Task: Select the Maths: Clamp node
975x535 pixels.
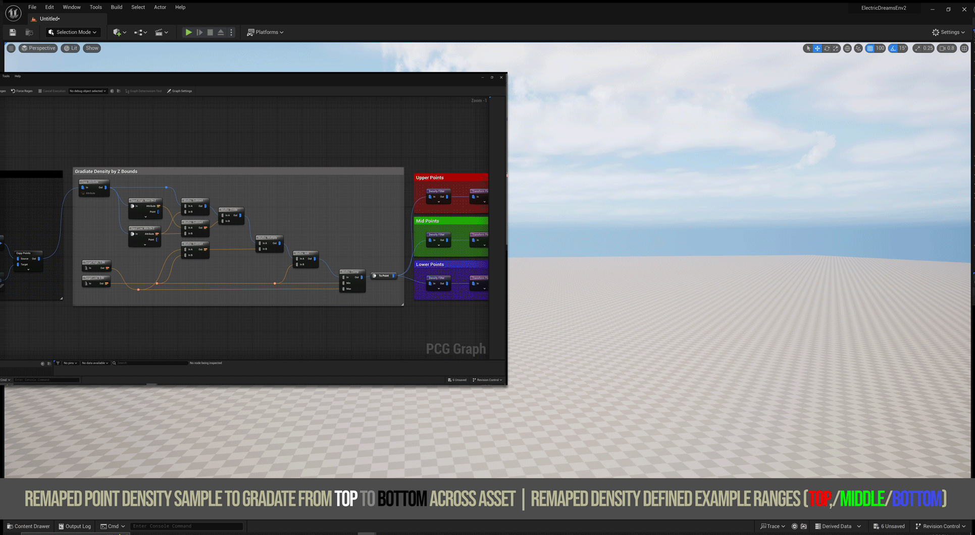Action: click(x=352, y=280)
